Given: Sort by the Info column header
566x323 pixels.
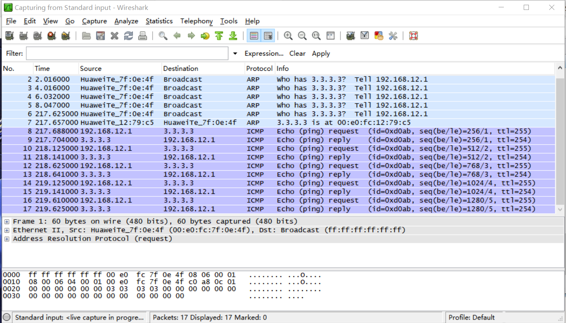Looking at the screenshot, I should point(414,68).
